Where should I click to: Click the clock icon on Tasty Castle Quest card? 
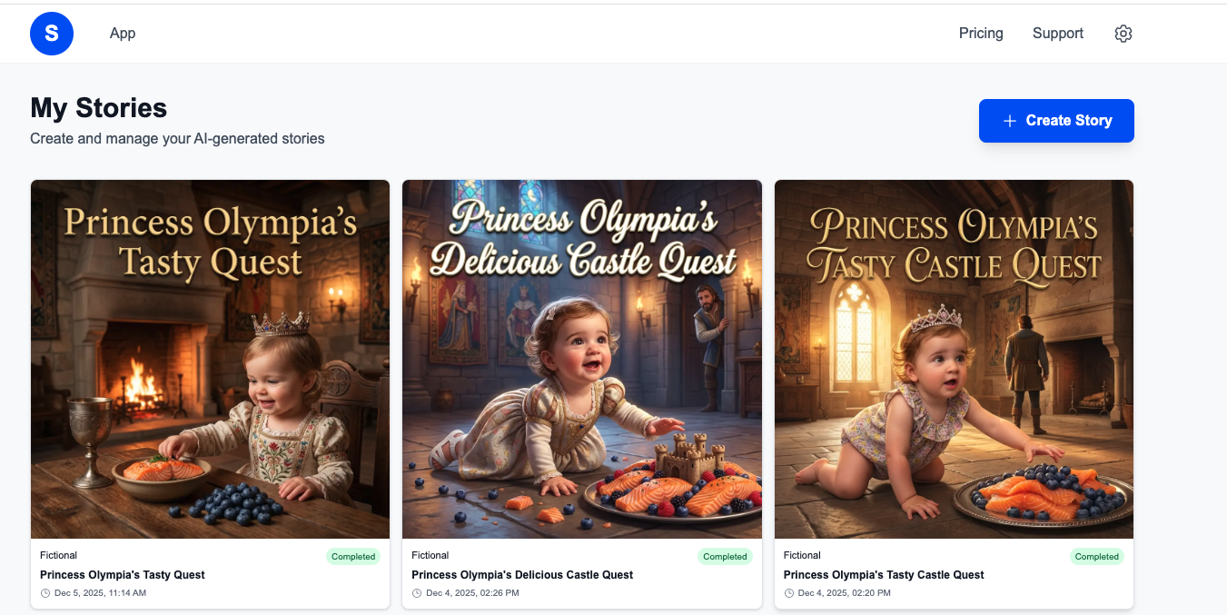[788, 592]
